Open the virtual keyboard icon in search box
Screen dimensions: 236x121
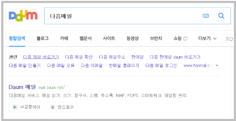pyautogui.click(x=206, y=16)
